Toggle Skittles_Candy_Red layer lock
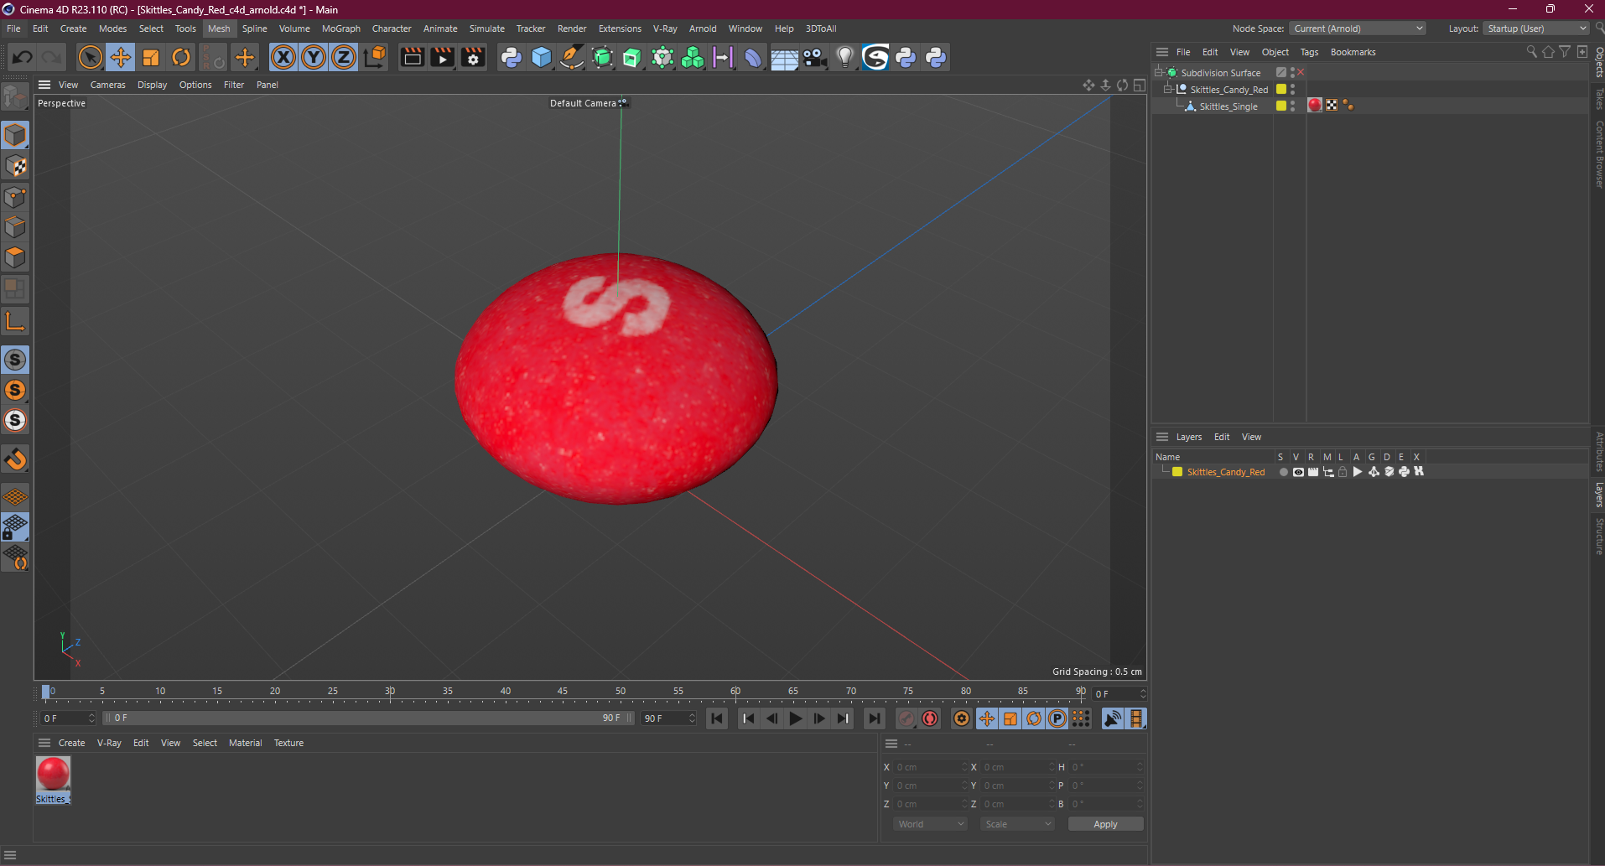 coord(1343,472)
